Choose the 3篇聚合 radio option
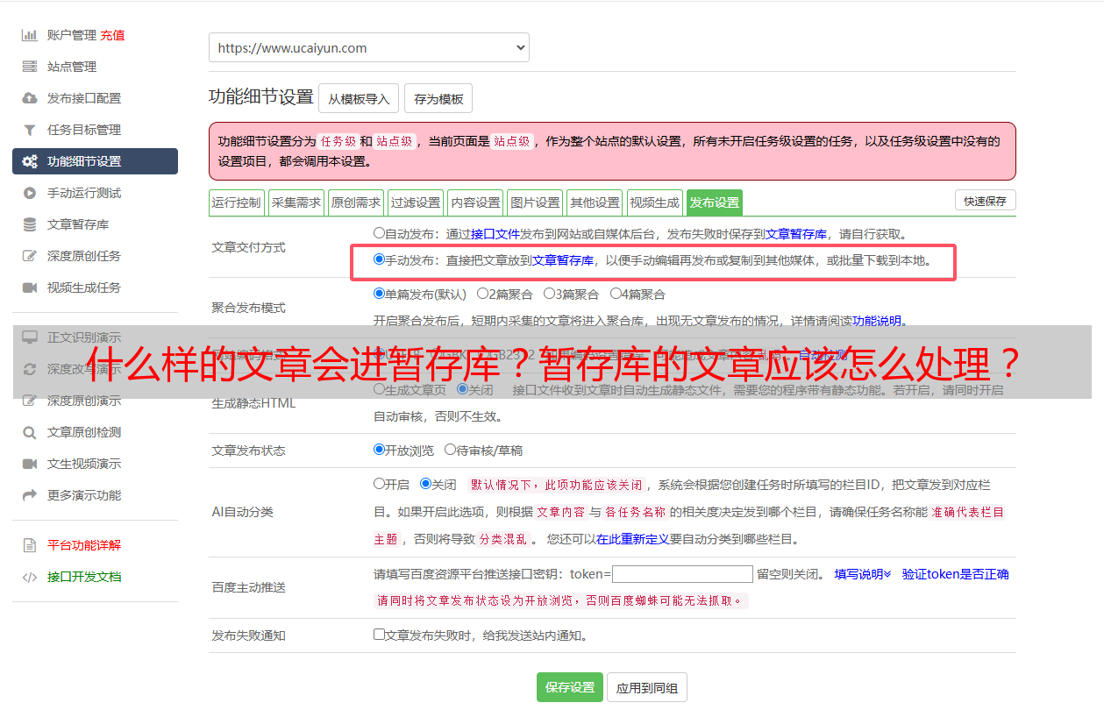This screenshot has height=724, width=1104. [549, 294]
